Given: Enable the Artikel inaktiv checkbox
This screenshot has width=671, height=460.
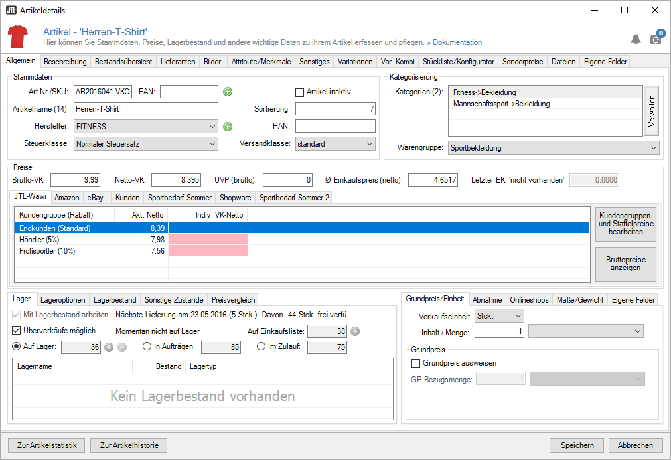Looking at the screenshot, I should coord(299,92).
